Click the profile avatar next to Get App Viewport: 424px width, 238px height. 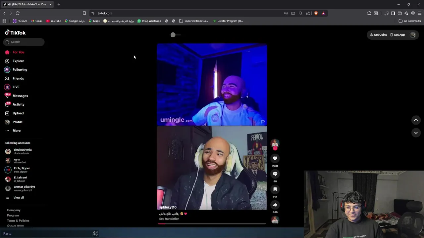pyautogui.click(x=413, y=35)
